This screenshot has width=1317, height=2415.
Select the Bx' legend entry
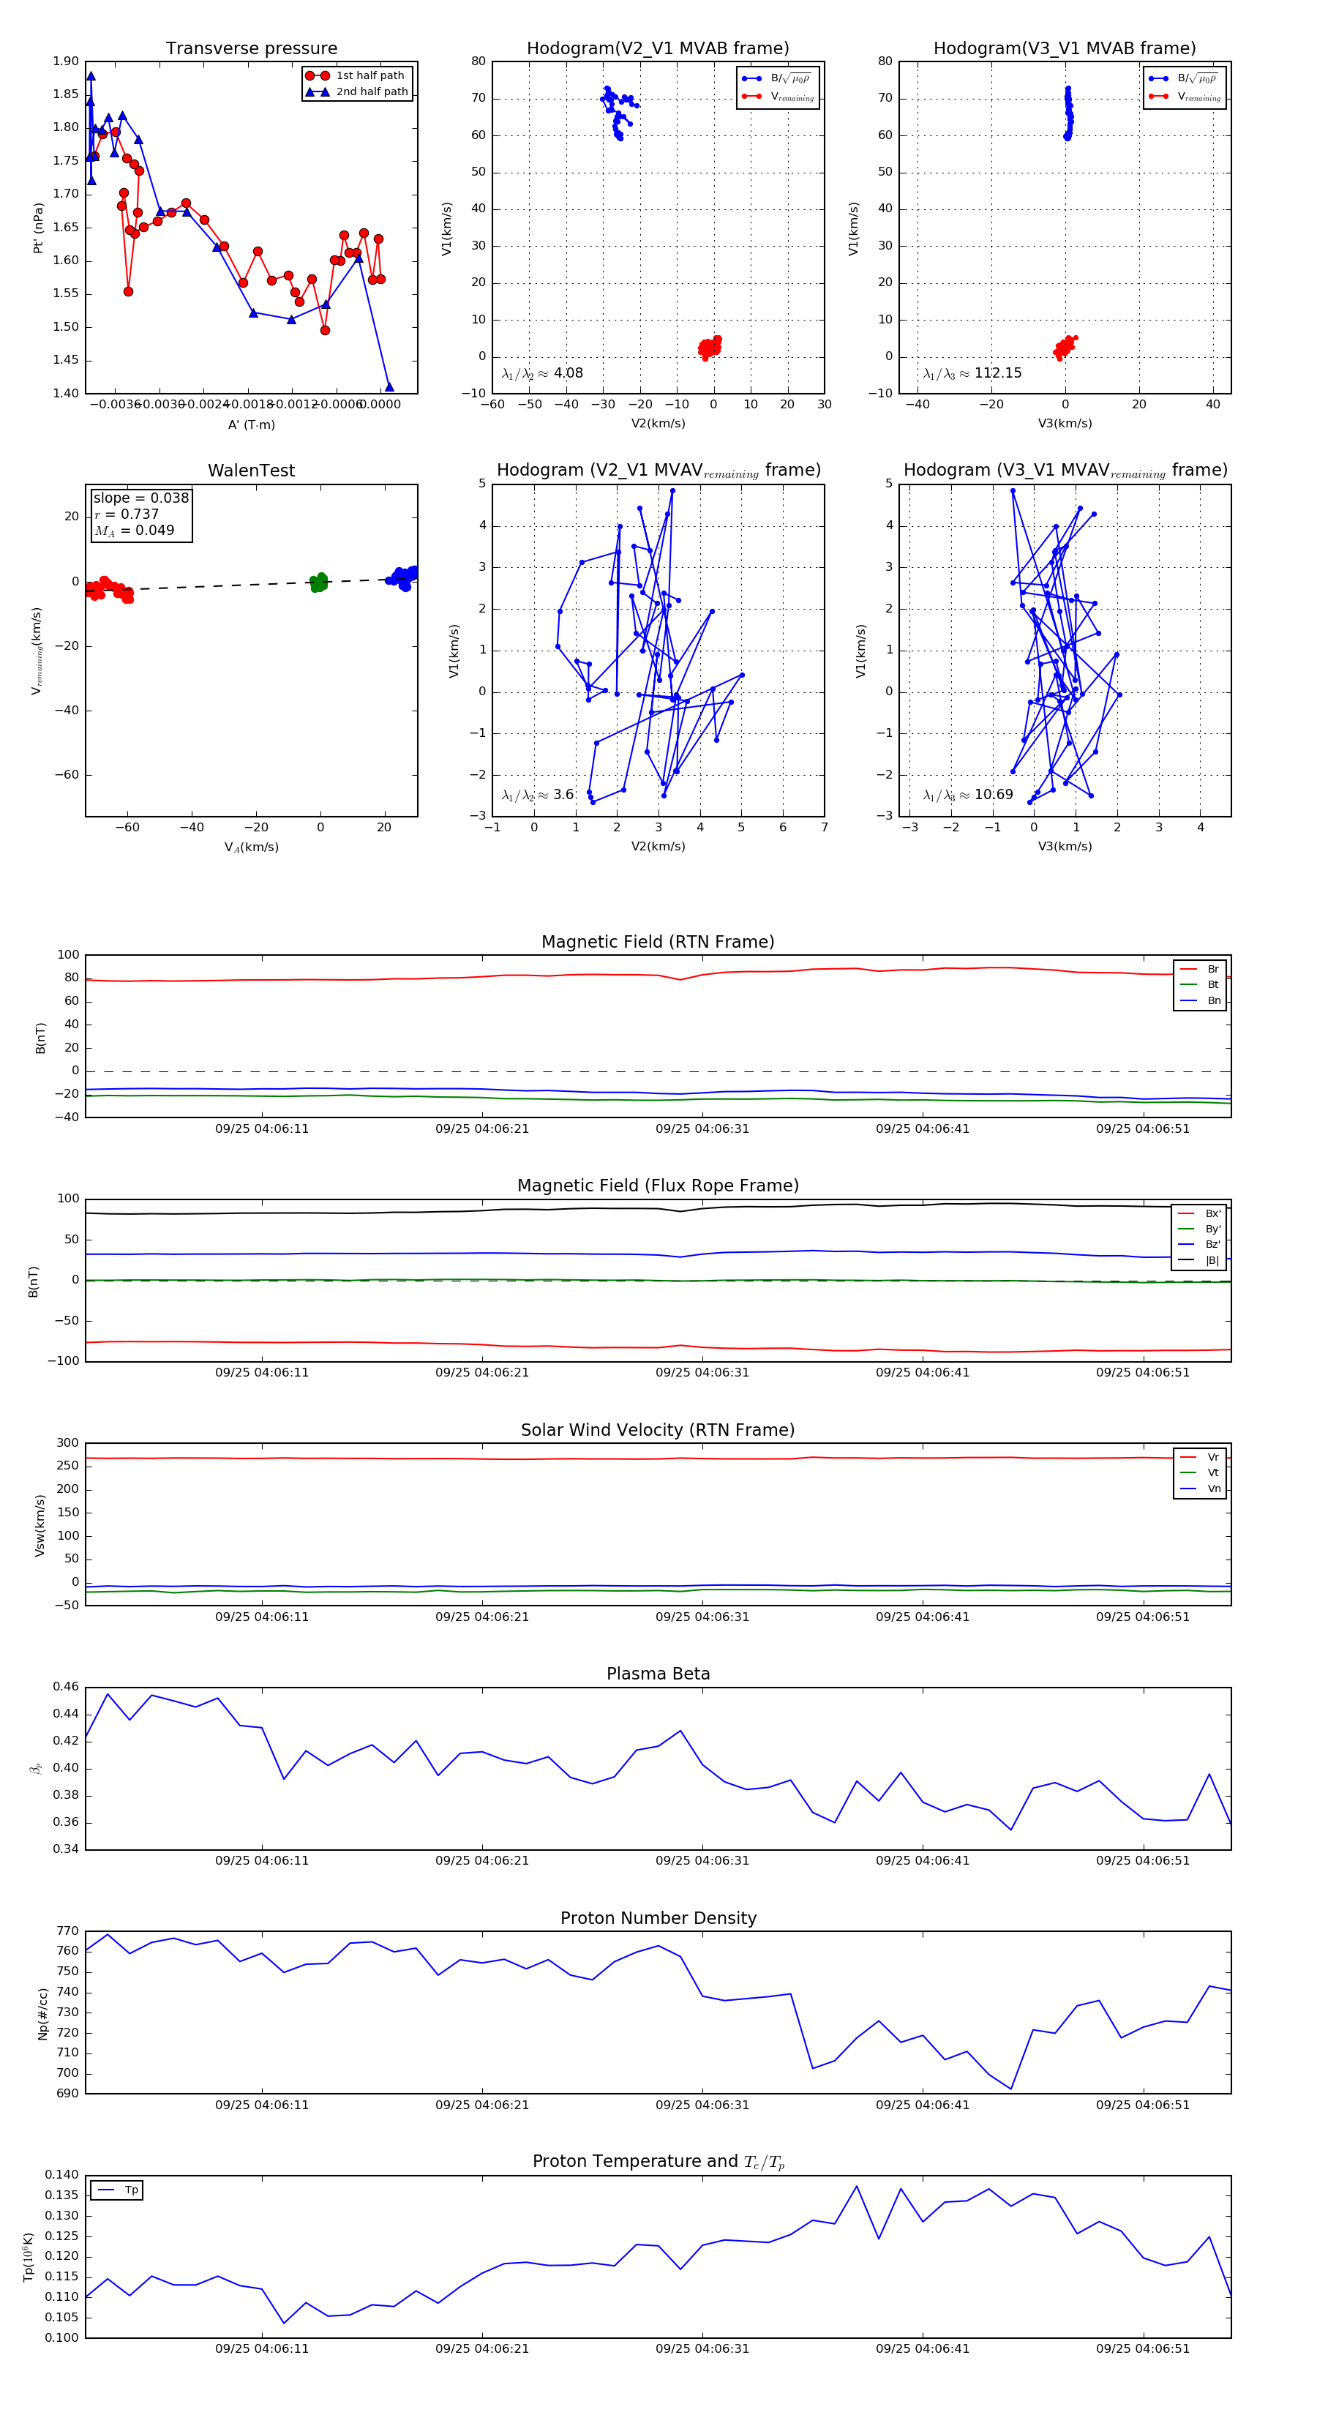point(1199,1214)
